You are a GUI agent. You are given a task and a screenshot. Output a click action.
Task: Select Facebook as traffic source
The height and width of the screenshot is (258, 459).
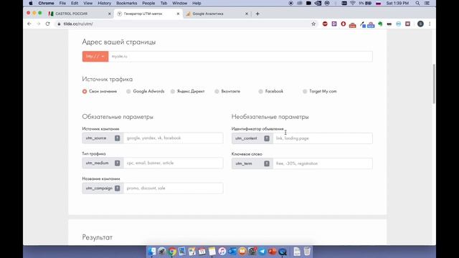click(260, 92)
